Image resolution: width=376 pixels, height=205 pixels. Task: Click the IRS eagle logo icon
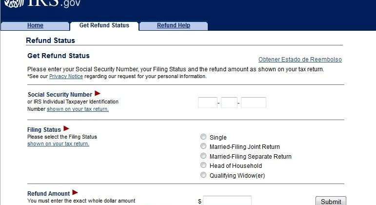[x=14, y=3]
